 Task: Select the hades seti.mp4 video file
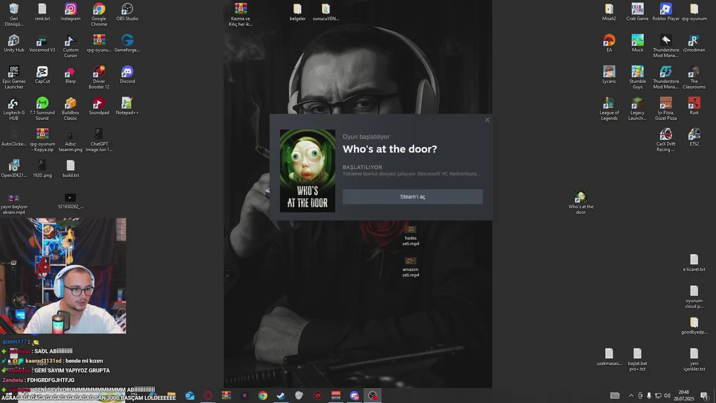[411, 235]
